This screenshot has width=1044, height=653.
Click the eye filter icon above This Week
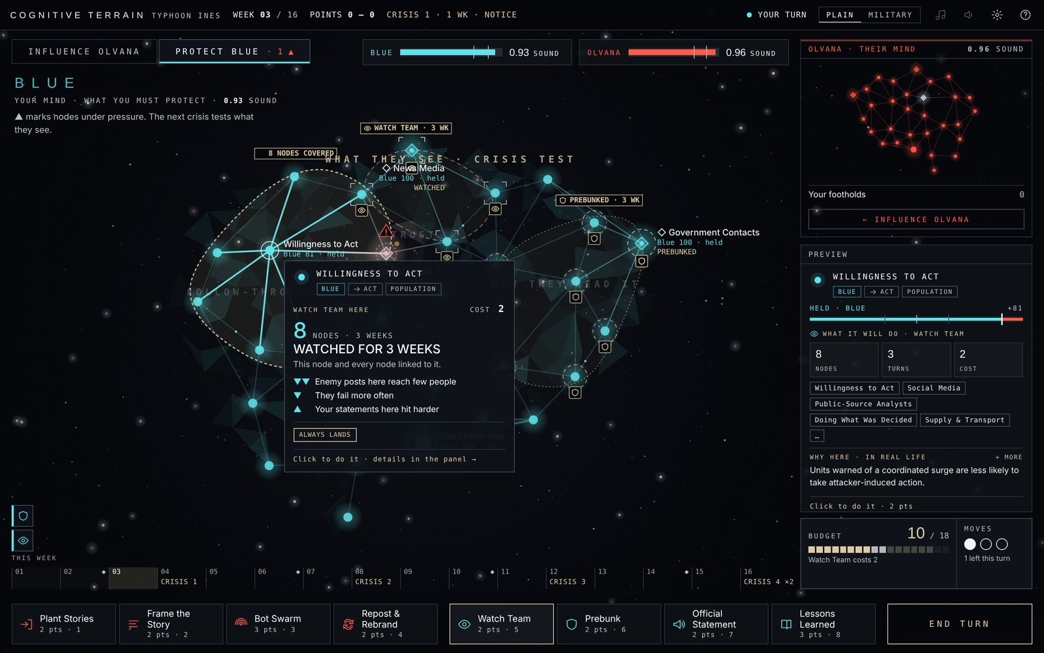pyautogui.click(x=23, y=541)
